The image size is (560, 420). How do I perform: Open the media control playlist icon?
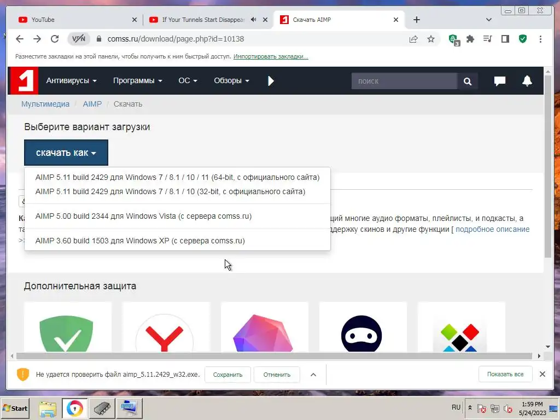point(487,39)
